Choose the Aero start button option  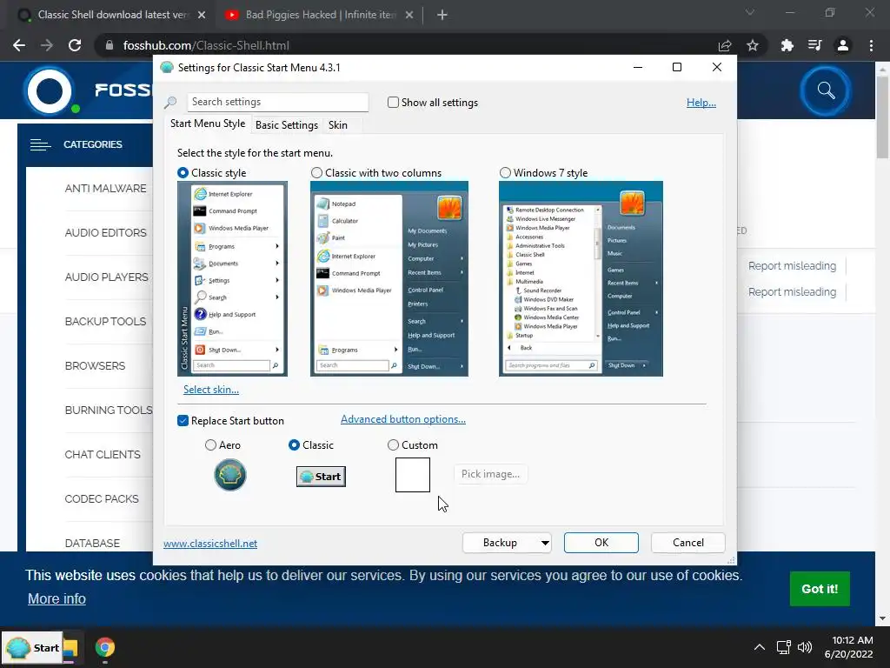[x=210, y=445]
